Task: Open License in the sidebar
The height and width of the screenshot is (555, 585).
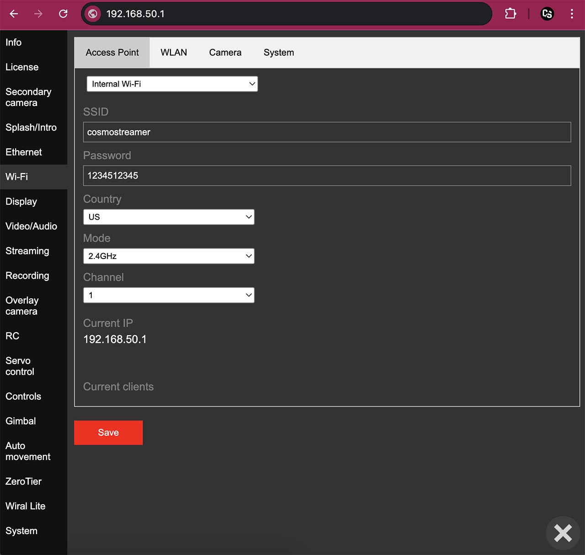Action: point(33,67)
